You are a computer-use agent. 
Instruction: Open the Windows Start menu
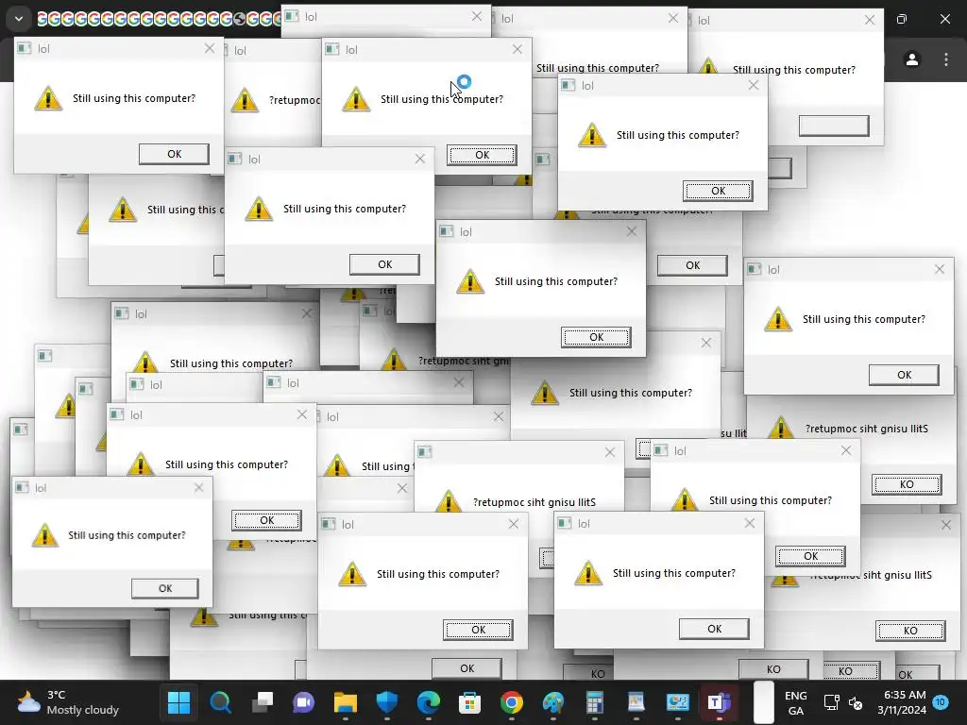pos(178,702)
